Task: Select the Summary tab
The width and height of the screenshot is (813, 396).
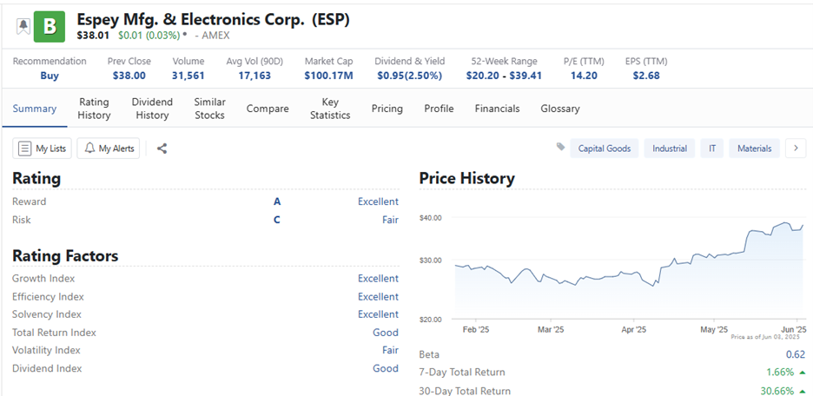Action: pos(34,109)
